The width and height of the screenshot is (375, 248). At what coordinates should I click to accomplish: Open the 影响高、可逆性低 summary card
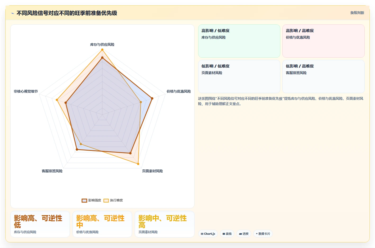[40, 224]
